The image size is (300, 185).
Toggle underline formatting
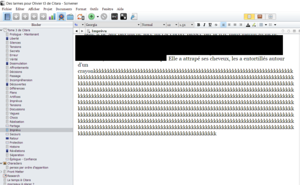pyautogui.click(x=210, y=24)
